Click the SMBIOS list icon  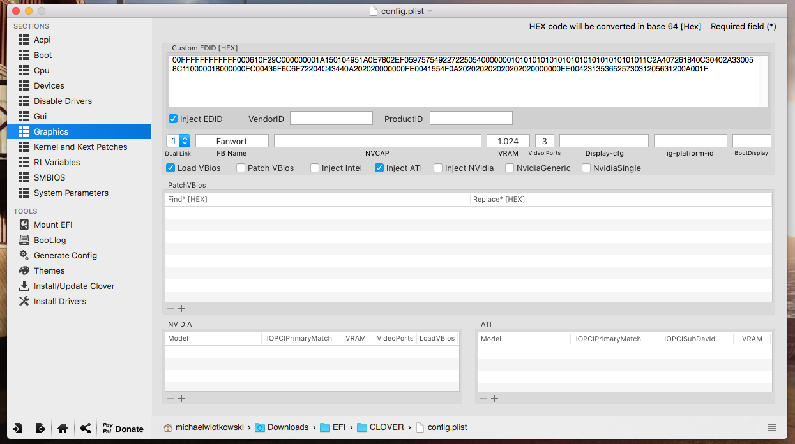24,177
